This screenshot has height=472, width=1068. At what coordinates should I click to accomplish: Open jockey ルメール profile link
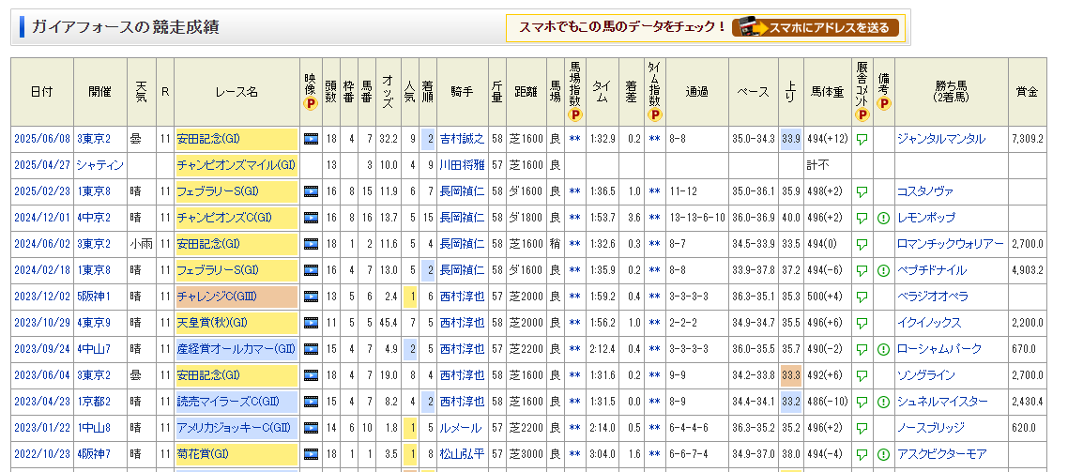click(x=461, y=428)
